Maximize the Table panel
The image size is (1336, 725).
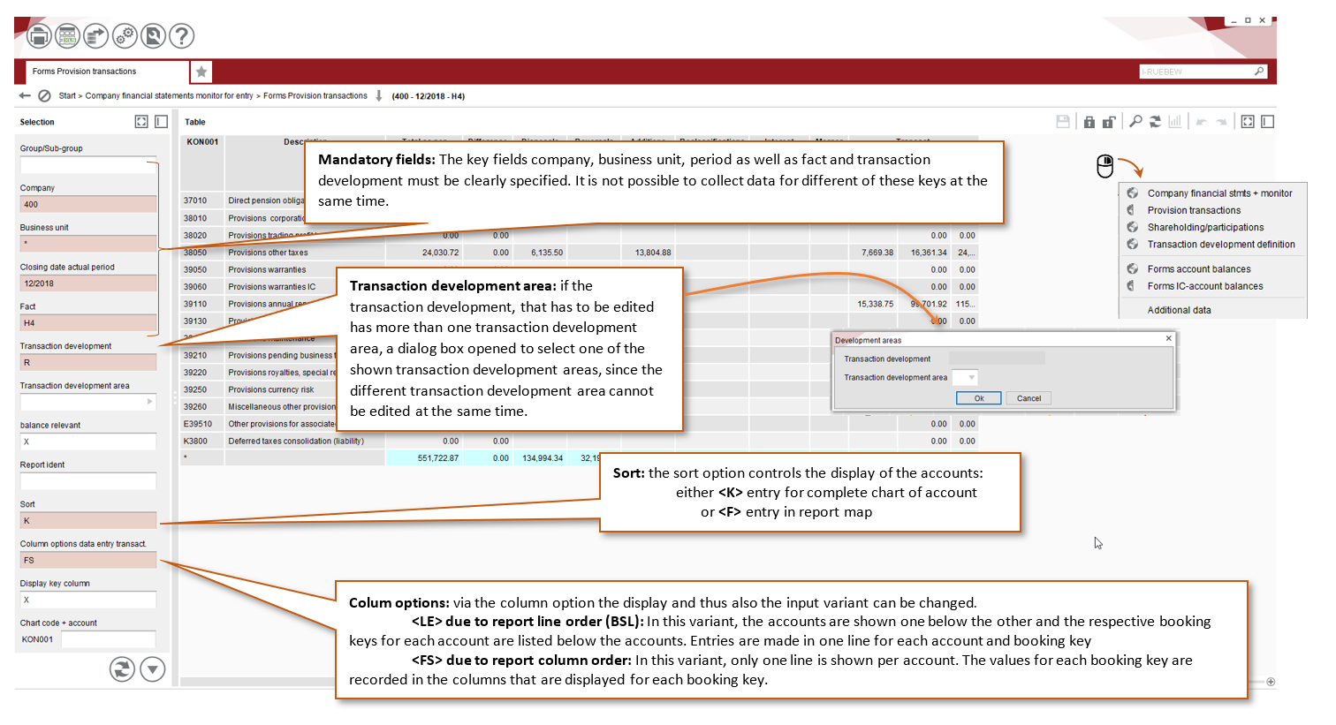tap(1248, 122)
